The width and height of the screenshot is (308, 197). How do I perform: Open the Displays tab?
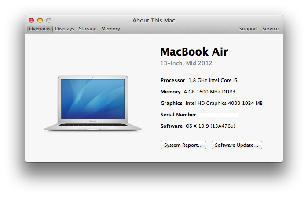(x=65, y=29)
